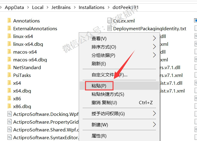Click the ActiproSoftware.Docking.Wpf file icon
This screenshot has width=197, height=141.
(x=10, y=114)
